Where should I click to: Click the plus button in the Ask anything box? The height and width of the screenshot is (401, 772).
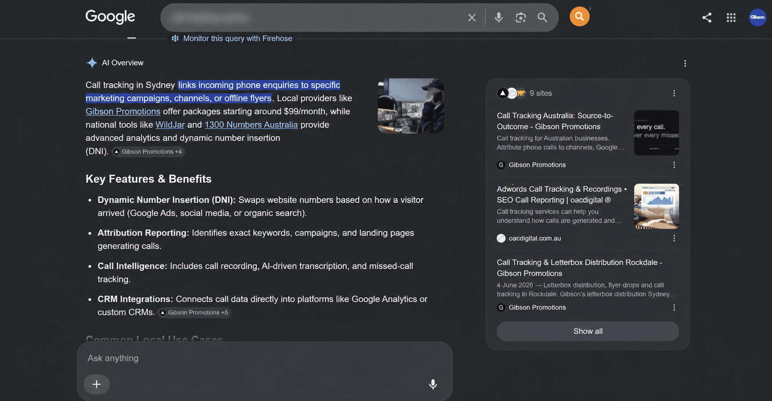(97, 384)
